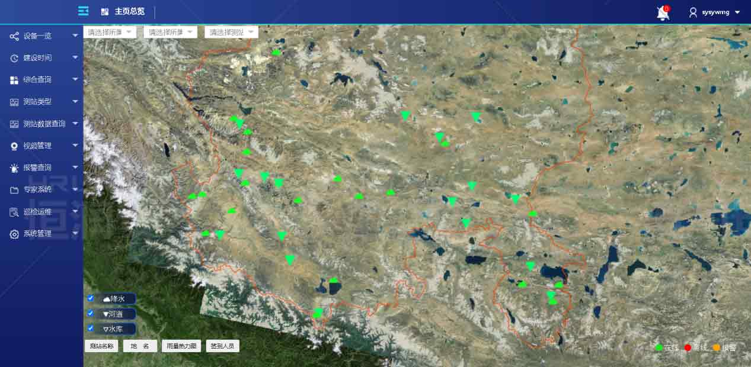Click the 系统管理 gear icon
Viewport: 751px width, 367px height.
[14, 234]
